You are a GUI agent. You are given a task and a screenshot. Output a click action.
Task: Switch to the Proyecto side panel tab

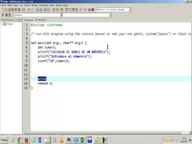click(x=4, y=20)
